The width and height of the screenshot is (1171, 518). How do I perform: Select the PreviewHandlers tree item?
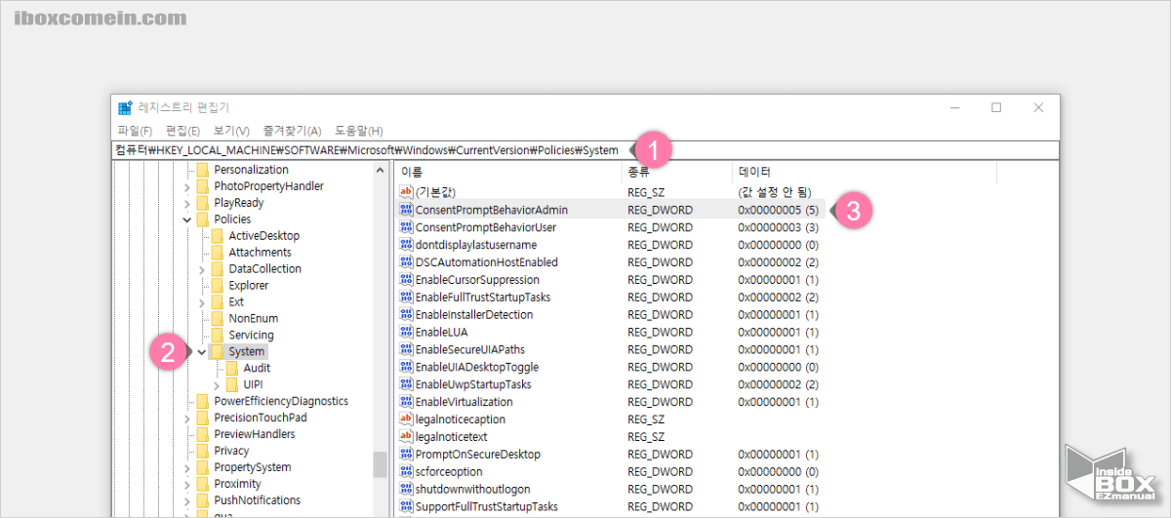pos(255,434)
